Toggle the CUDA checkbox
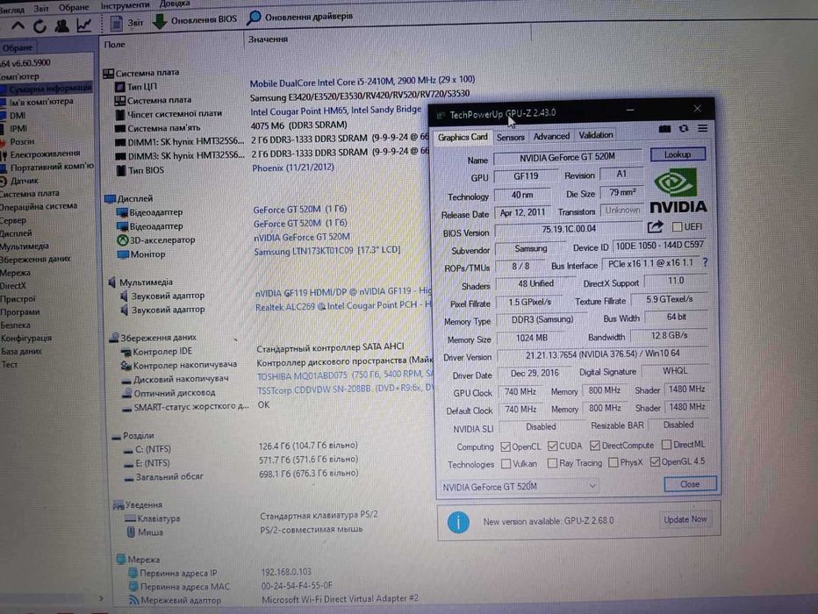Viewport: 818px width, 614px height. pyautogui.click(x=552, y=446)
